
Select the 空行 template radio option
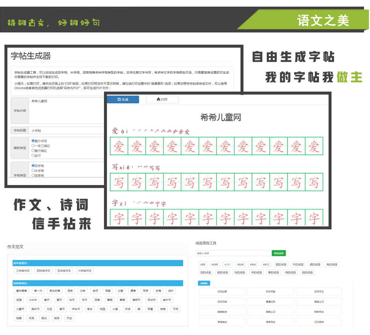coord(33,155)
